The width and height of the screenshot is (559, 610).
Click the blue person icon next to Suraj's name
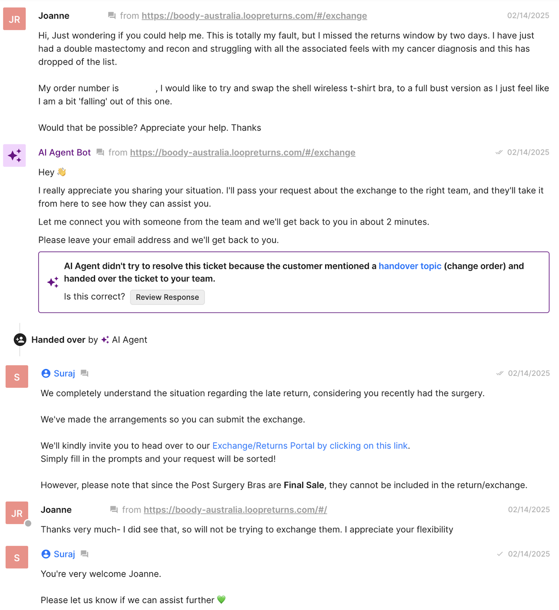[x=45, y=373]
